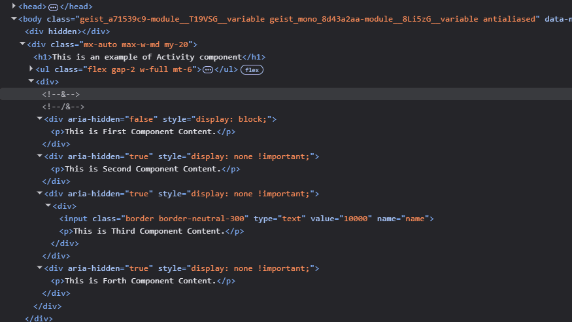Collapse the div wrapping Forth Component Content

[x=39, y=268]
